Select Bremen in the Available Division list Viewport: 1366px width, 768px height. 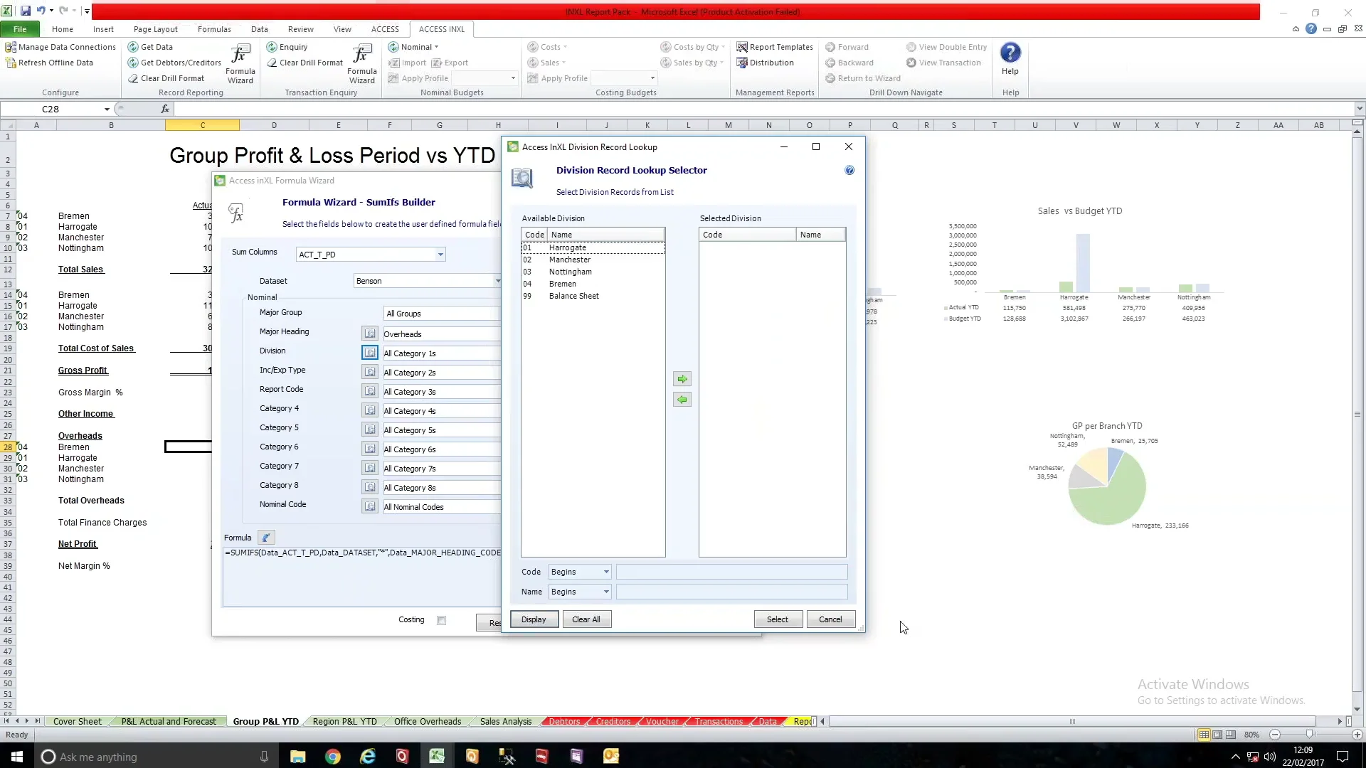[562, 284]
